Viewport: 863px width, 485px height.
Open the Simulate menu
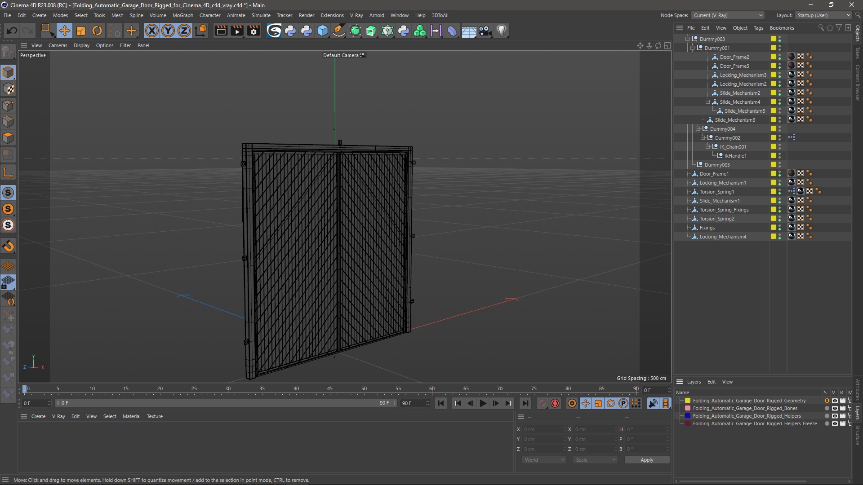click(x=261, y=15)
